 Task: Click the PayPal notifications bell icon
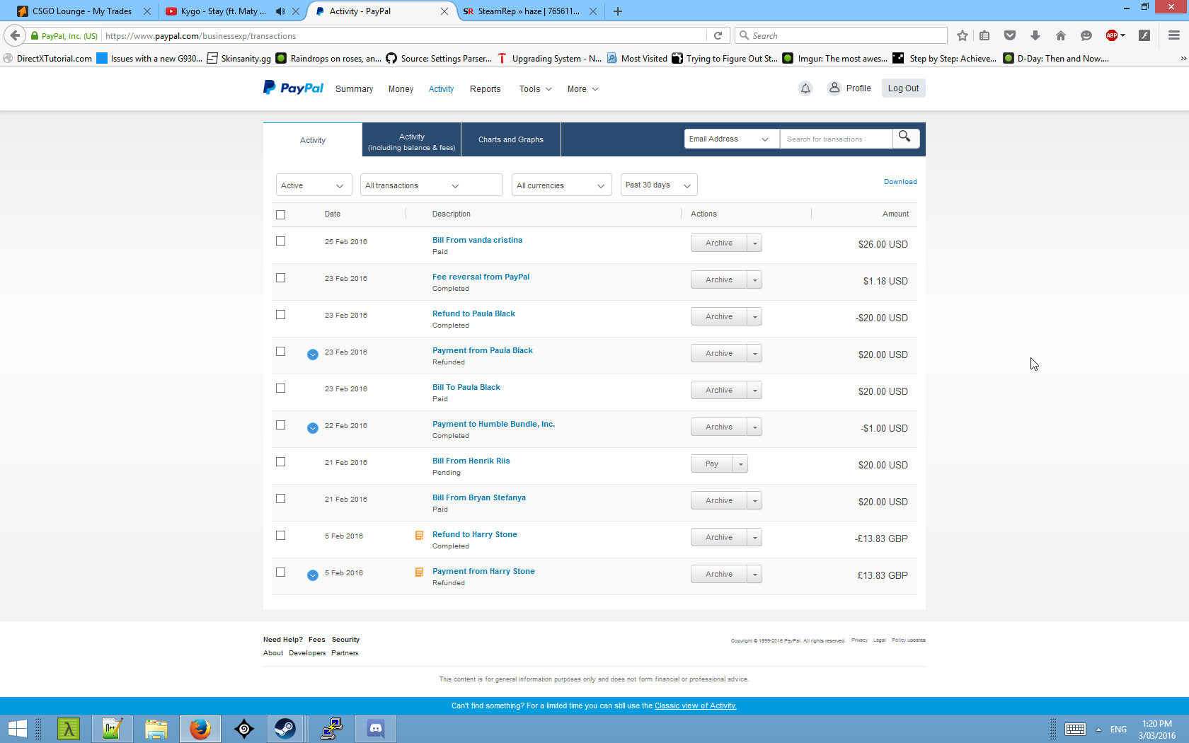pyautogui.click(x=805, y=88)
